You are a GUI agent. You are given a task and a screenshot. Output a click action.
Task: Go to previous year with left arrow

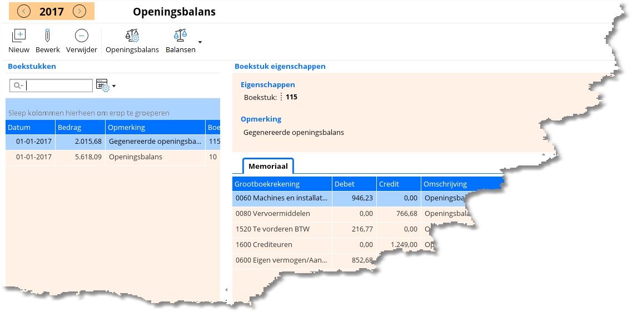pos(24,11)
